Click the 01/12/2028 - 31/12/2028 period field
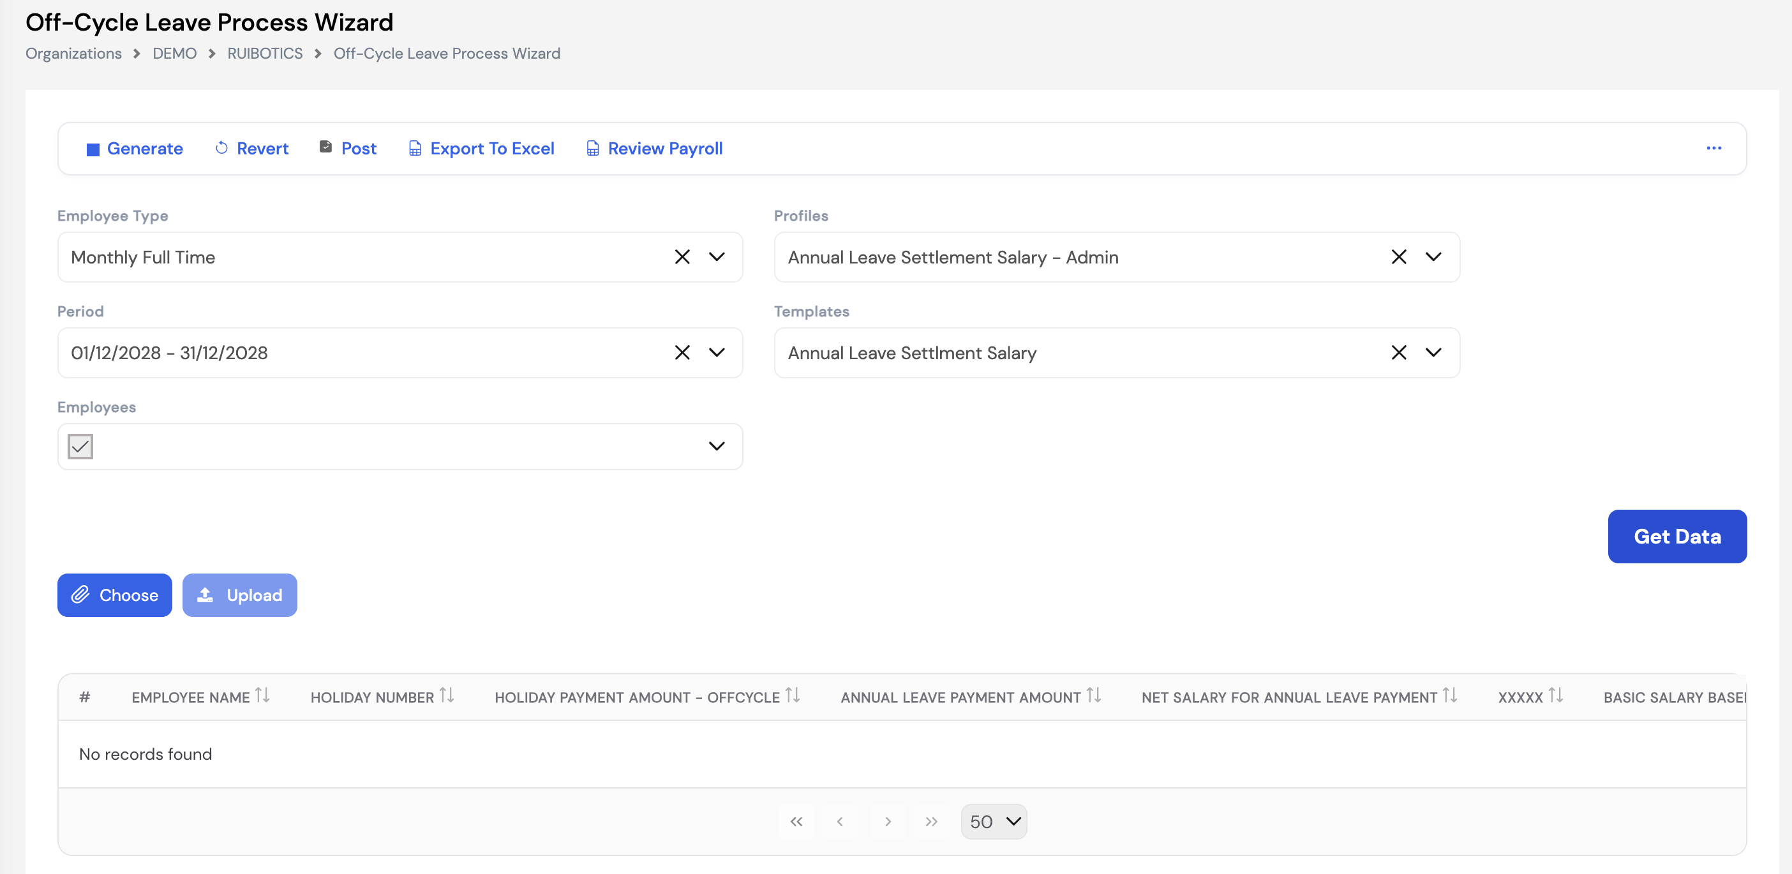Screen dimensions: 1792x874 tap(400, 353)
